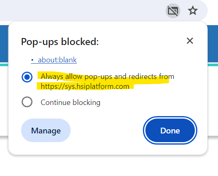Image resolution: width=218 pixels, height=176 pixels.
Task: Bookmark this page with the star icon
Action: pos(193,10)
